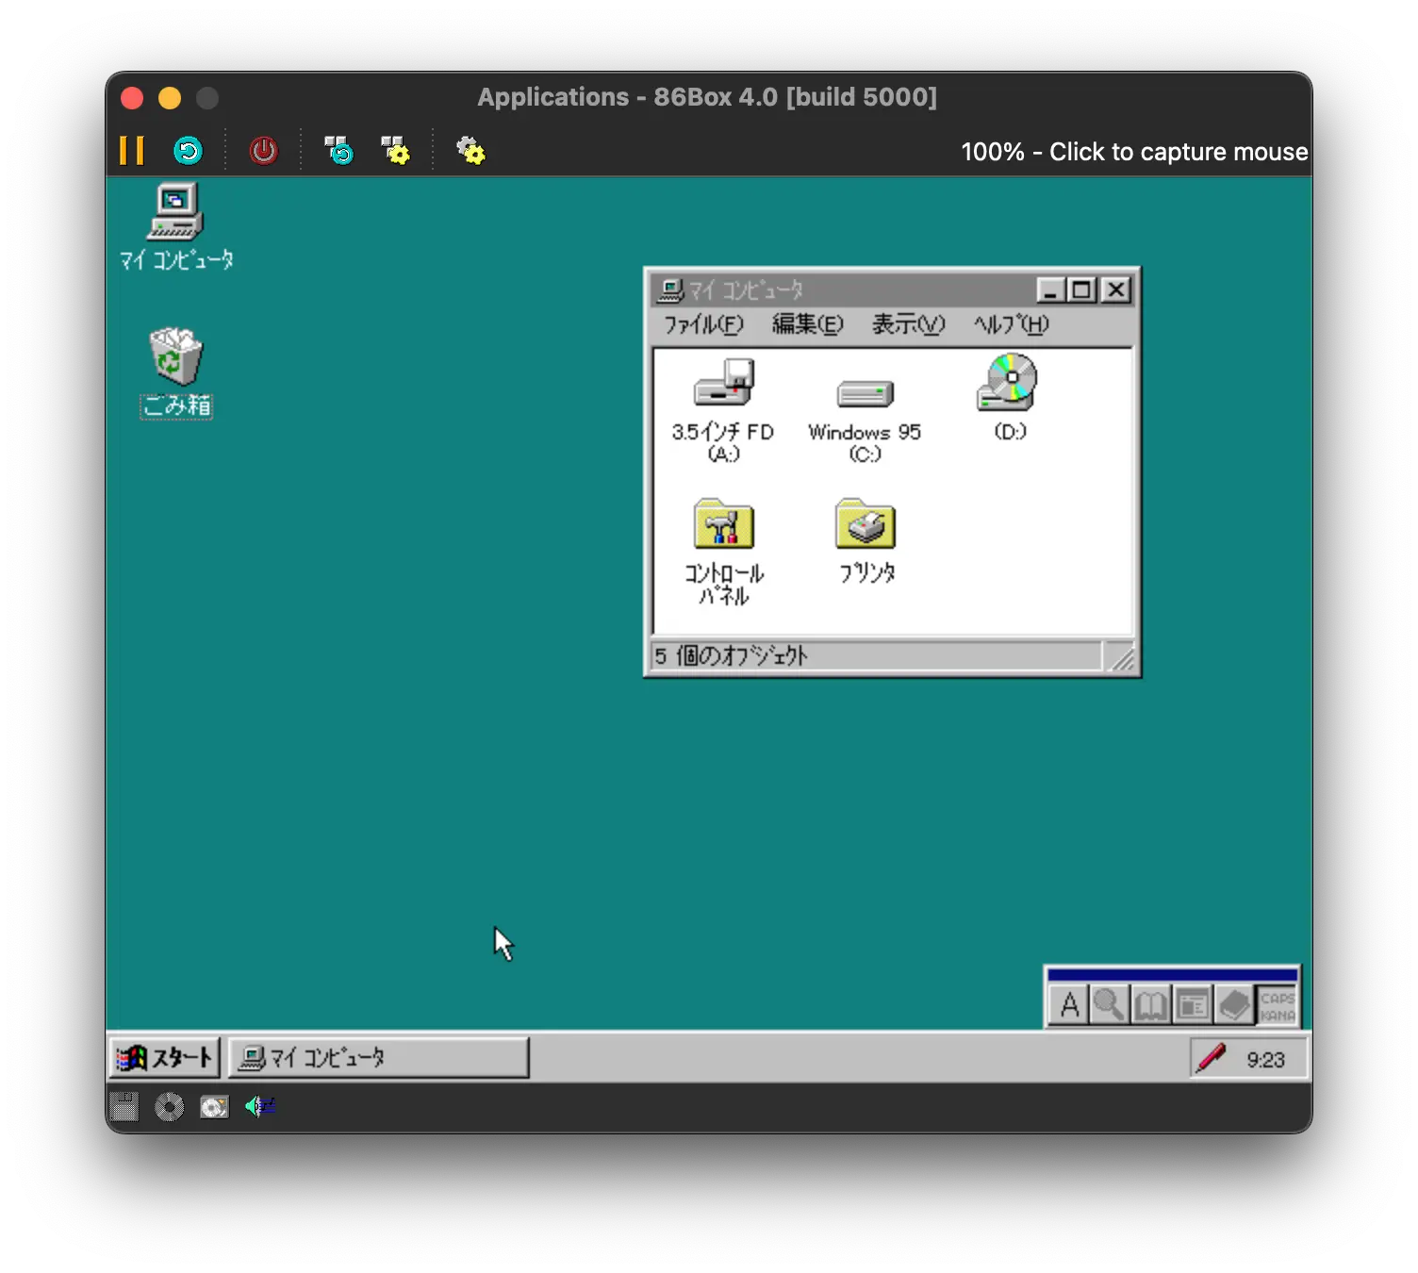The width and height of the screenshot is (1418, 1273).
Task: Click the IME input mode A button
Action: pyautogui.click(x=1069, y=1005)
